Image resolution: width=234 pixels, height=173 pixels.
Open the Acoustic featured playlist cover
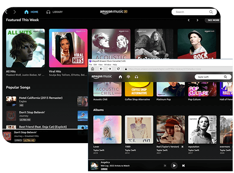(x=111, y=44)
